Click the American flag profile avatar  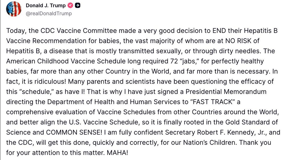(14, 9)
